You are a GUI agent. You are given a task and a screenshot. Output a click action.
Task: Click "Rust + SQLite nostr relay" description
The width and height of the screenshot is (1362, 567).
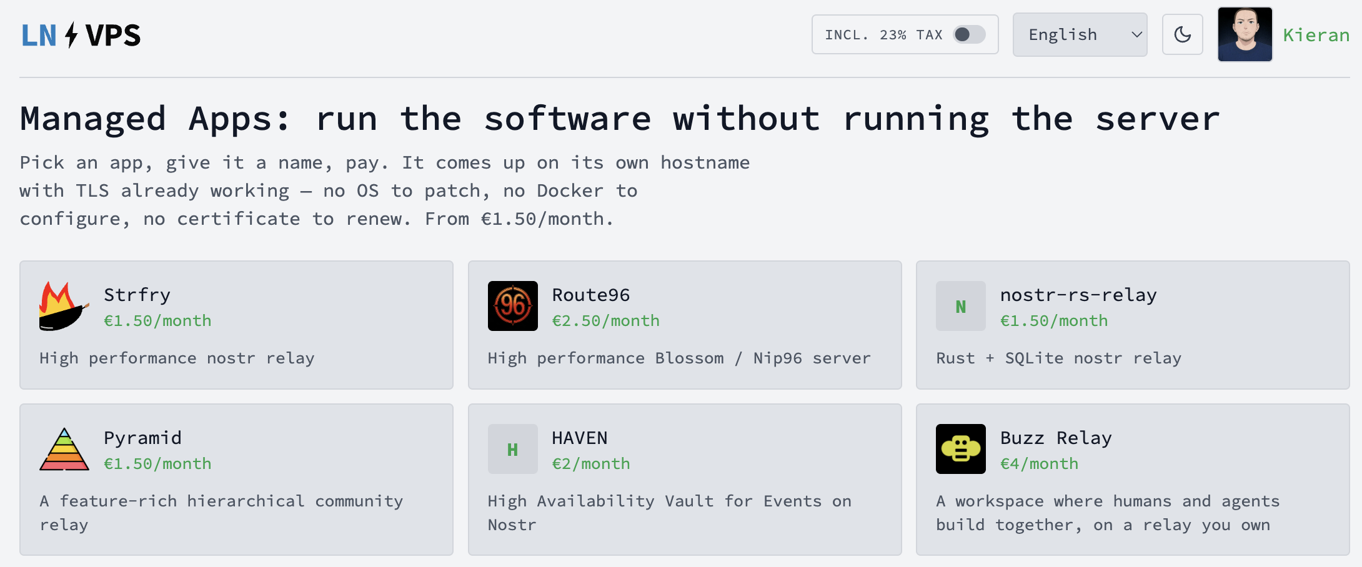point(1058,358)
